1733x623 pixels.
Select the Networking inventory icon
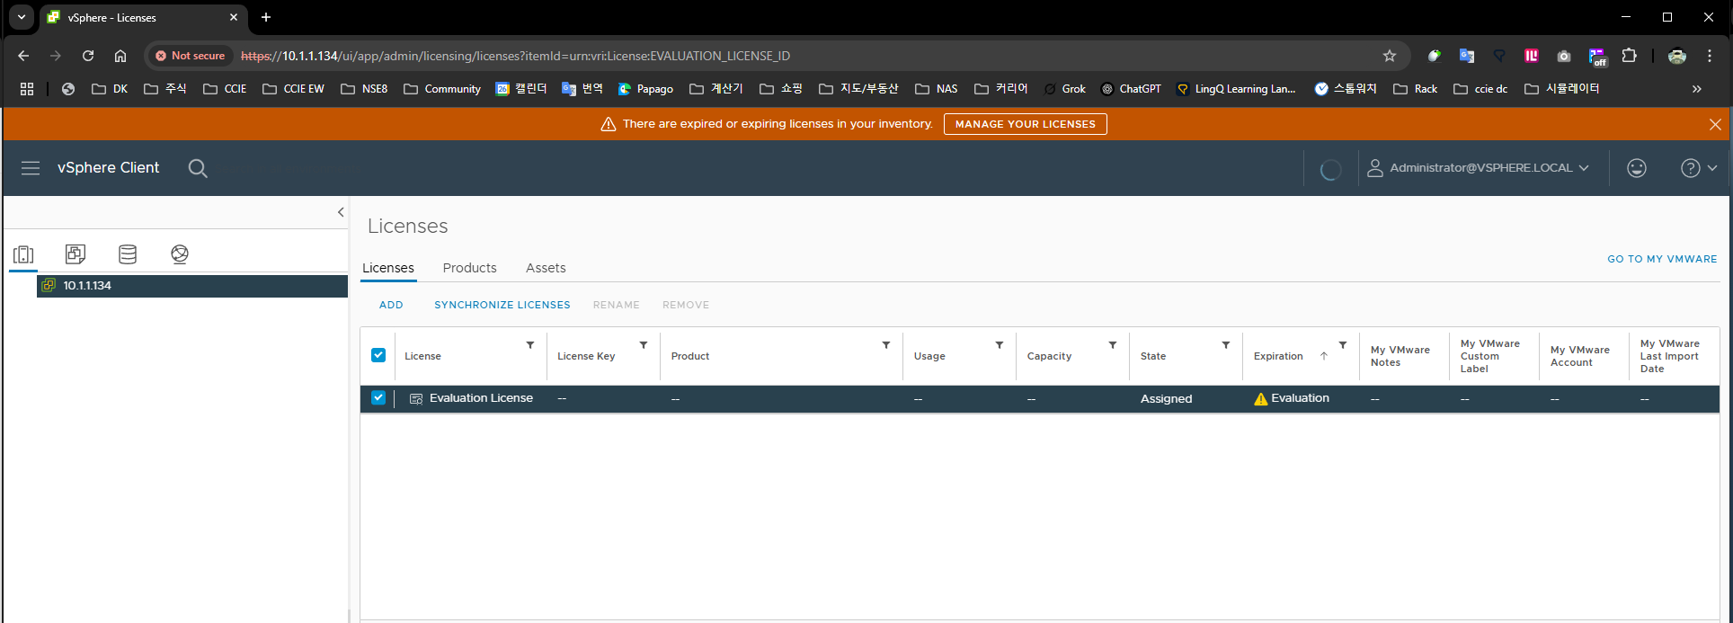click(x=180, y=254)
